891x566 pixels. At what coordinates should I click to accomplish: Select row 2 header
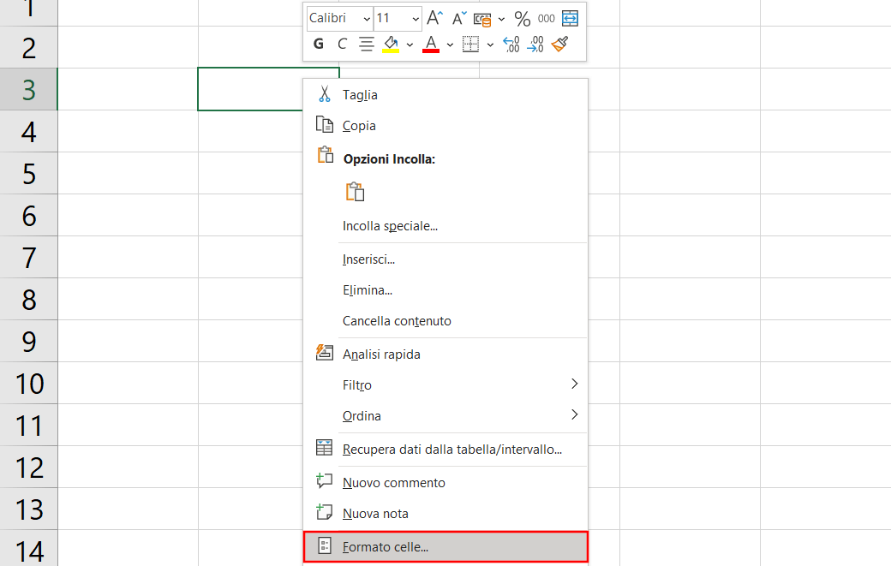[28, 47]
